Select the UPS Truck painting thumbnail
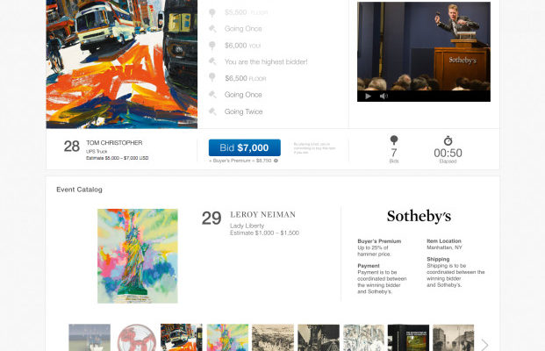Image resolution: width=545 pixels, height=351 pixels. pyautogui.click(x=181, y=338)
